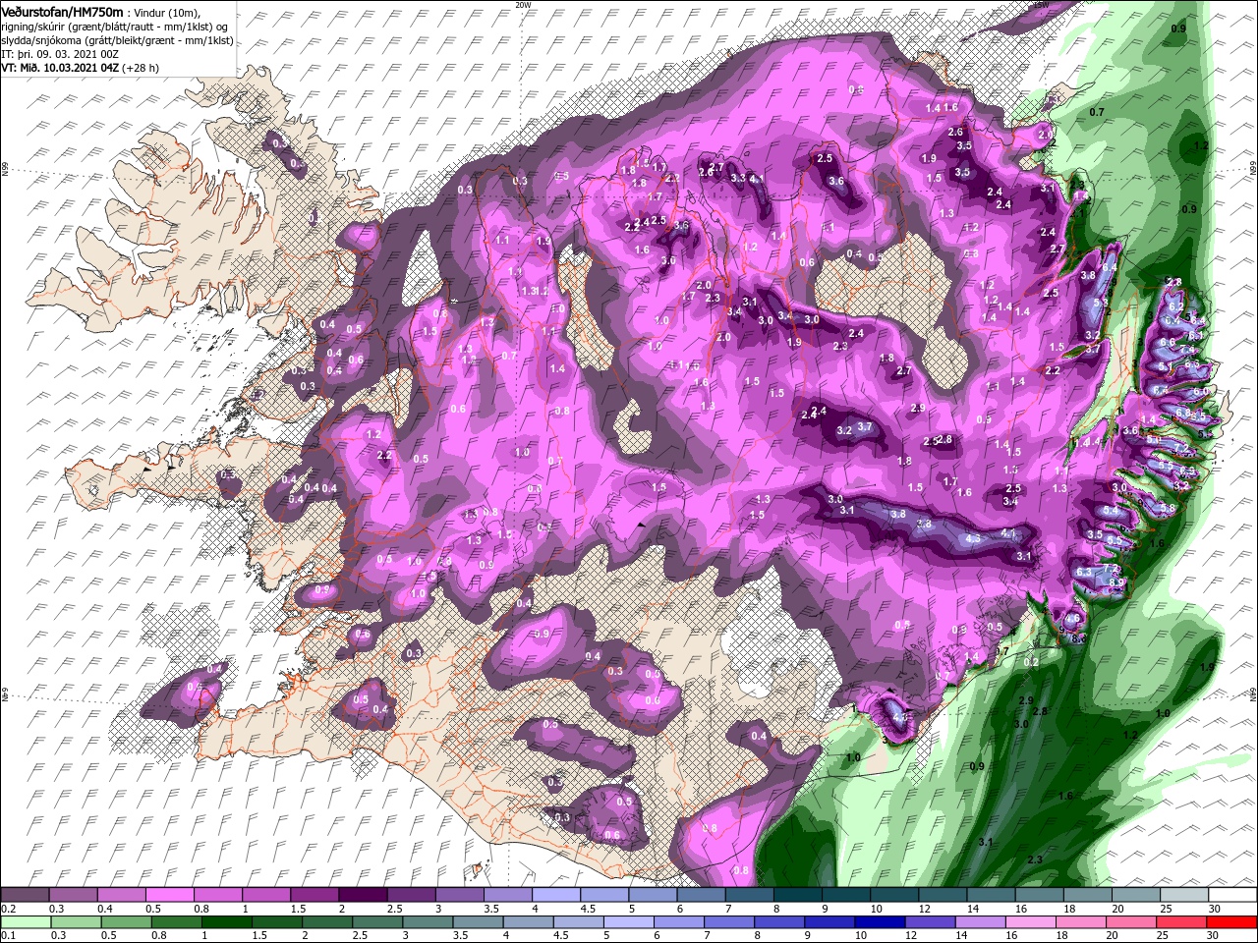This screenshot has height=943, width=1258.
Task: Pick the 4 swatch in the lower legend row
Action: tap(528, 922)
